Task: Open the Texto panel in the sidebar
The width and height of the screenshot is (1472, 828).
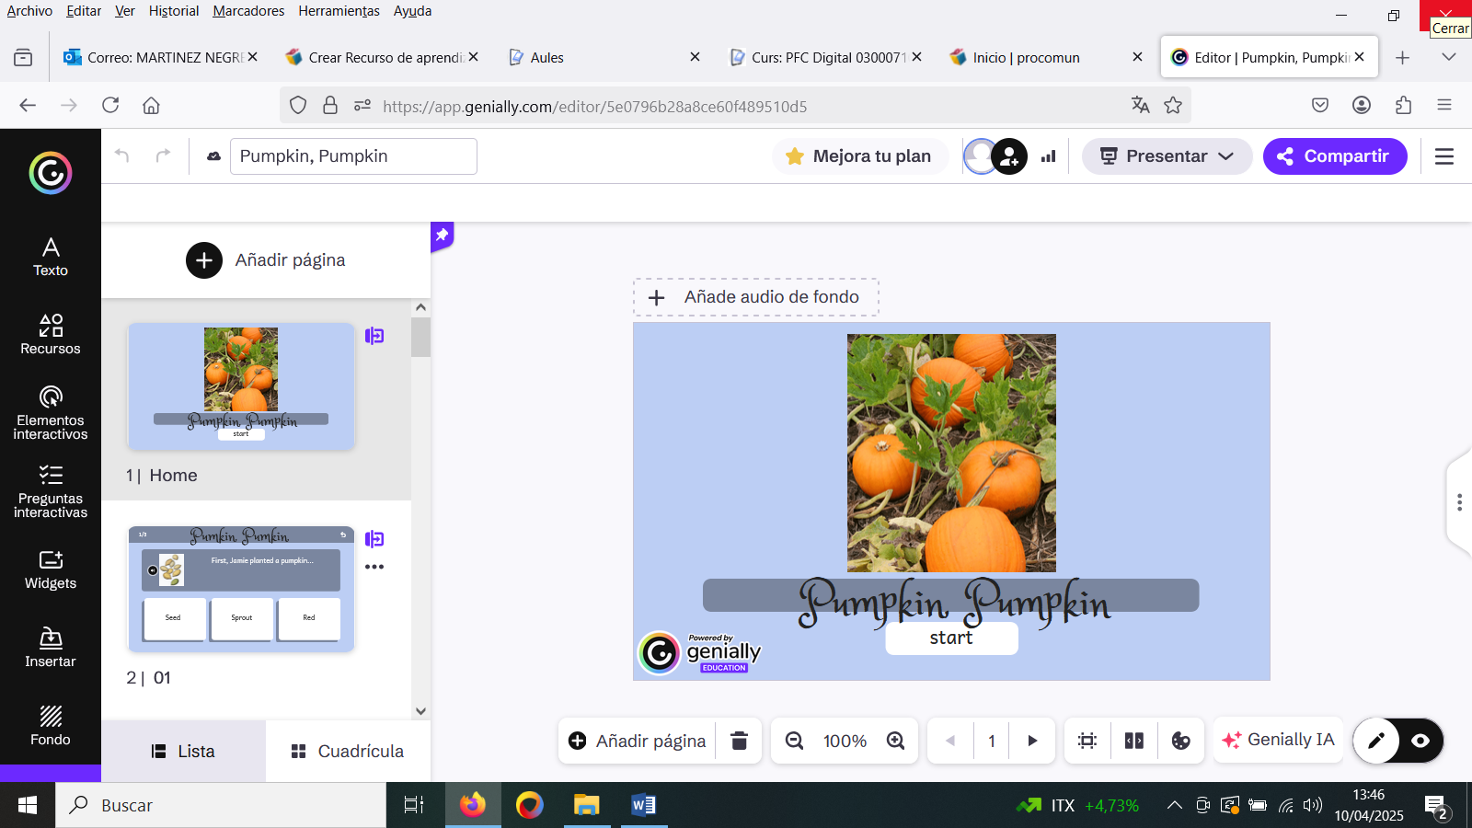Action: pyautogui.click(x=50, y=255)
